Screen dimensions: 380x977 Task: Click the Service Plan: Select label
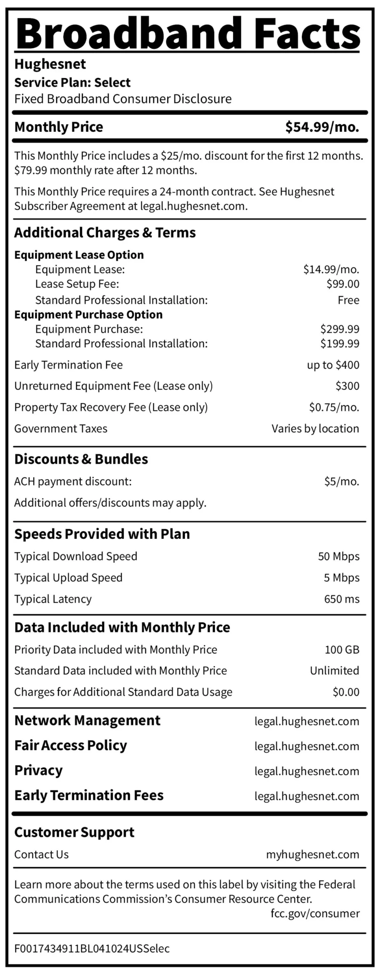(72, 82)
